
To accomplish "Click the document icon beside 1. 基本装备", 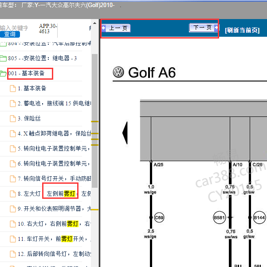I will [13, 89].
